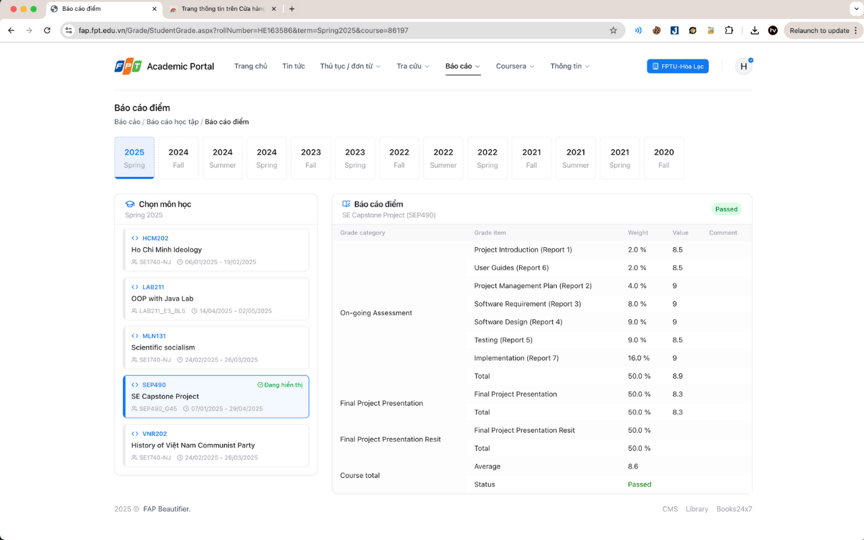
Task: Expand the Báo cáo dropdown menu
Action: tap(463, 66)
